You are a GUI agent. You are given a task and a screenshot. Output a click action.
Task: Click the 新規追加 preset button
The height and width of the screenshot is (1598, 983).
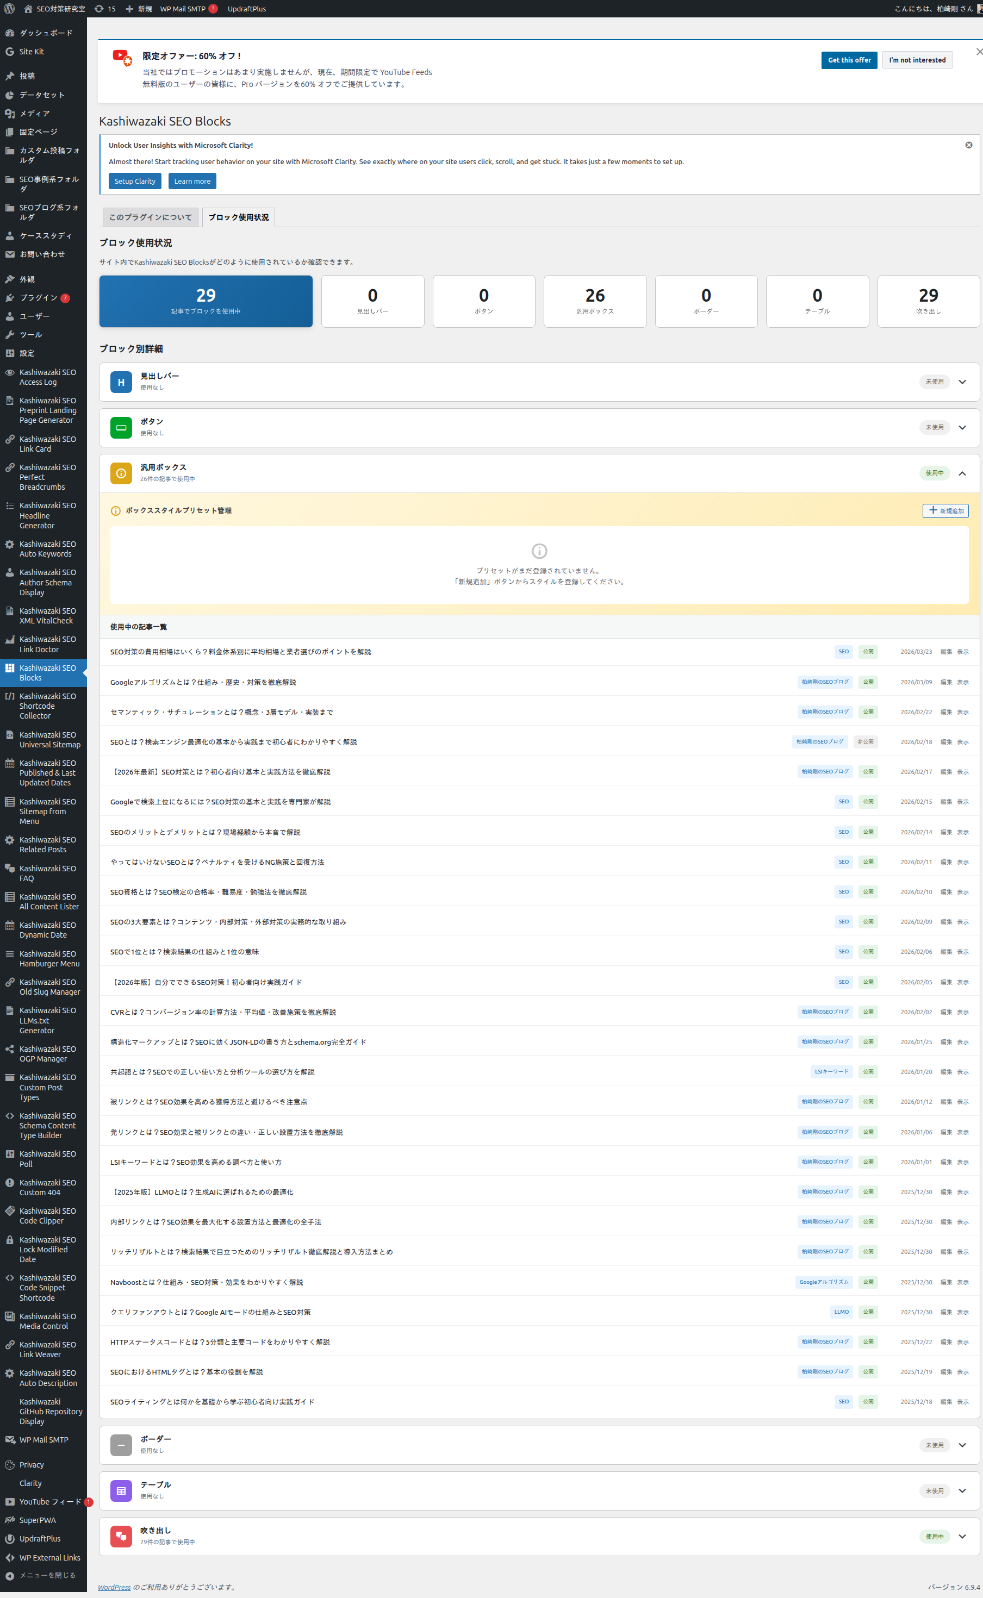944,511
